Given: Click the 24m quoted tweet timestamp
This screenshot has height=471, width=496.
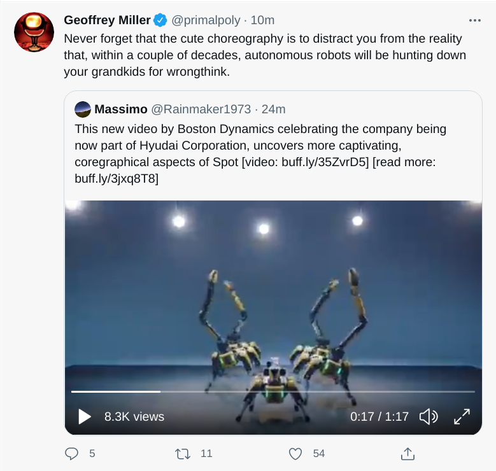Looking at the screenshot, I should pos(274,109).
